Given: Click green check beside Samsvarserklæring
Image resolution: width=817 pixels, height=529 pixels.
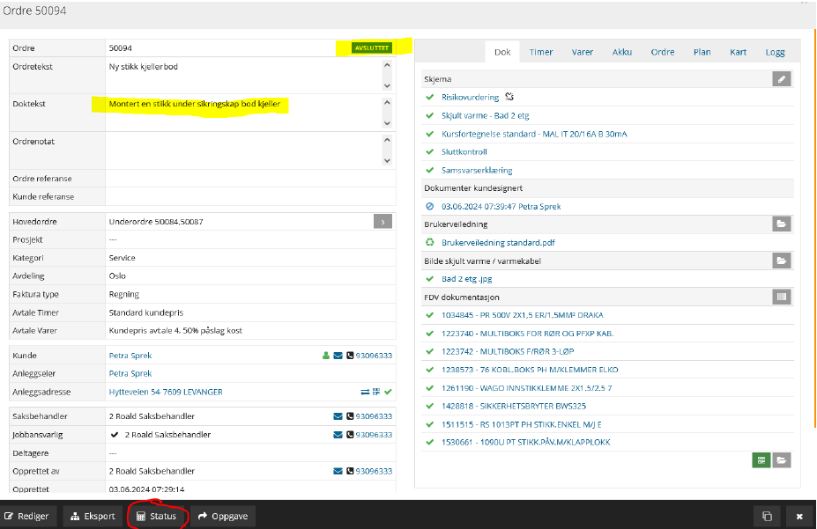Looking at the screenshot, I should click(430, 170).
